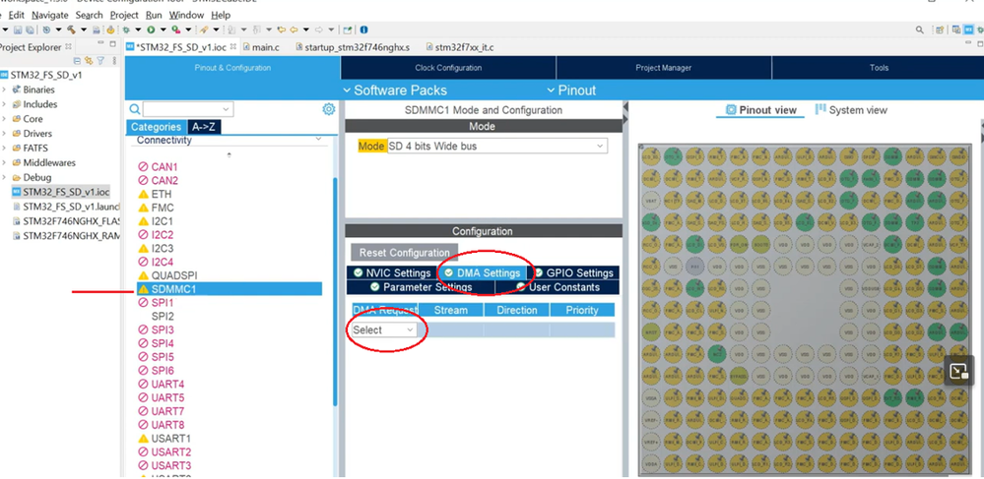984x479 pixels.
Task: Open the NVIC Settings tab
Action: [x=392, y=272]
